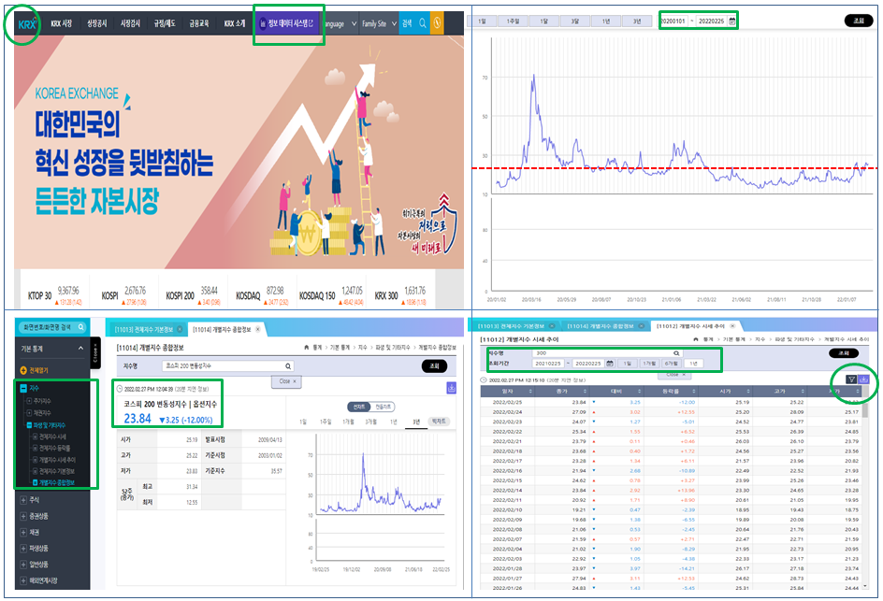Open the 상장공시 menu
Screen dimensions: 883x601
(97, 23)
